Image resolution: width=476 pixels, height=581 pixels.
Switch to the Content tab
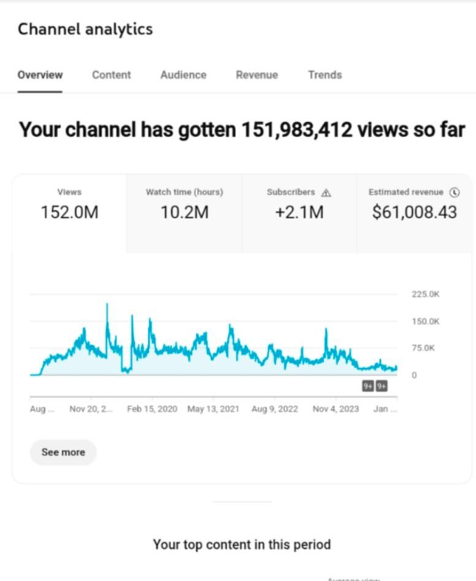pos(111,75)
